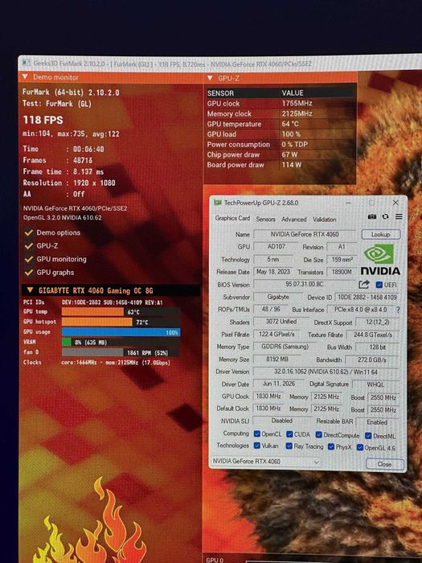Viewport: 422px width, 563px height.
Task: Click the Shaders 3072 Unified field
Action: coord(281,322)
